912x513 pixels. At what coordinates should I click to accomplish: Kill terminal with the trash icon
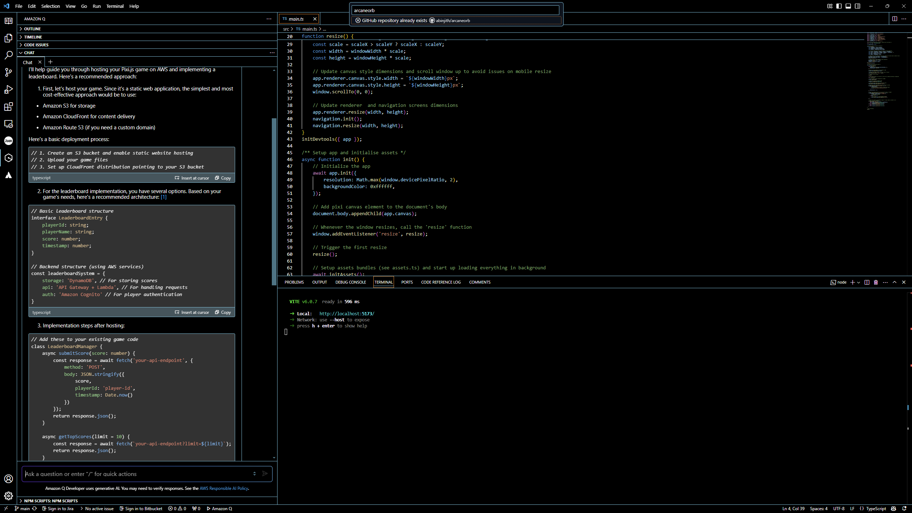pyautogui.click(x=876, y=282)
